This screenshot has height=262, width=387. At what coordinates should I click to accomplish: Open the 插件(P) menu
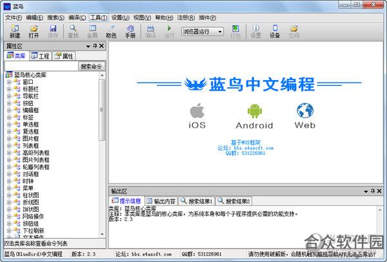tap(208, 17)
